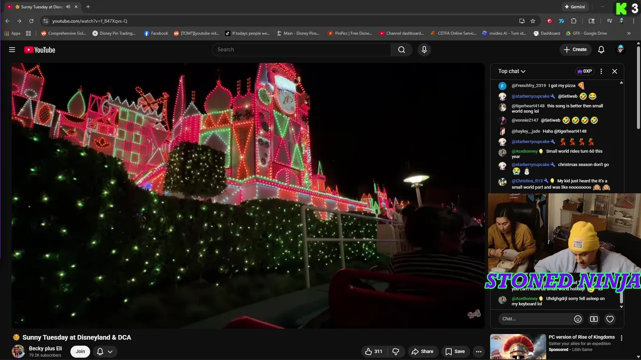Viewport: 641px width, 360px height.
Task: Open more actions ellipsis beside Save
Action: pyautogui.click(x=479, y=351)
